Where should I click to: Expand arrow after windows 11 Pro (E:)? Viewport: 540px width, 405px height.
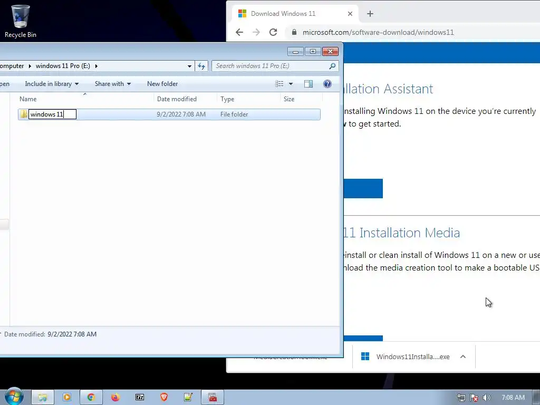tap(96, 66)
